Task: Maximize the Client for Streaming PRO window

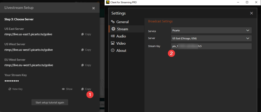Action: tap(247, 2)
